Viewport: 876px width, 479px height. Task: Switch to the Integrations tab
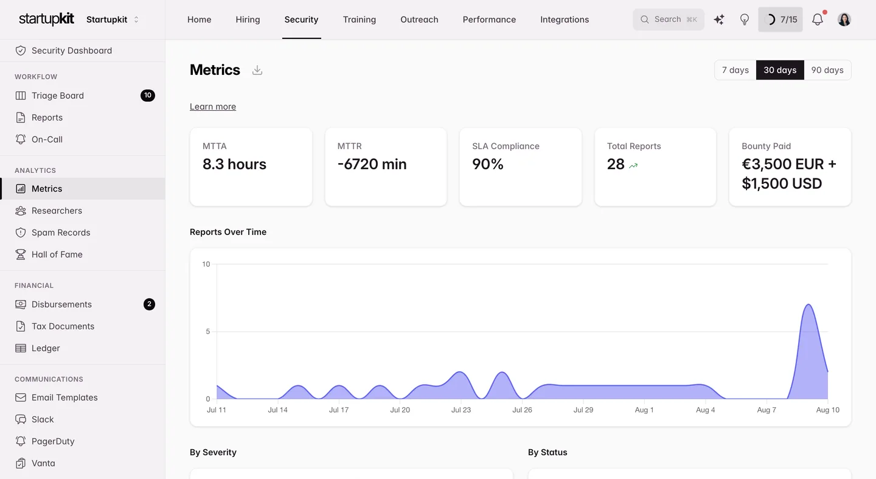(565, 19)
